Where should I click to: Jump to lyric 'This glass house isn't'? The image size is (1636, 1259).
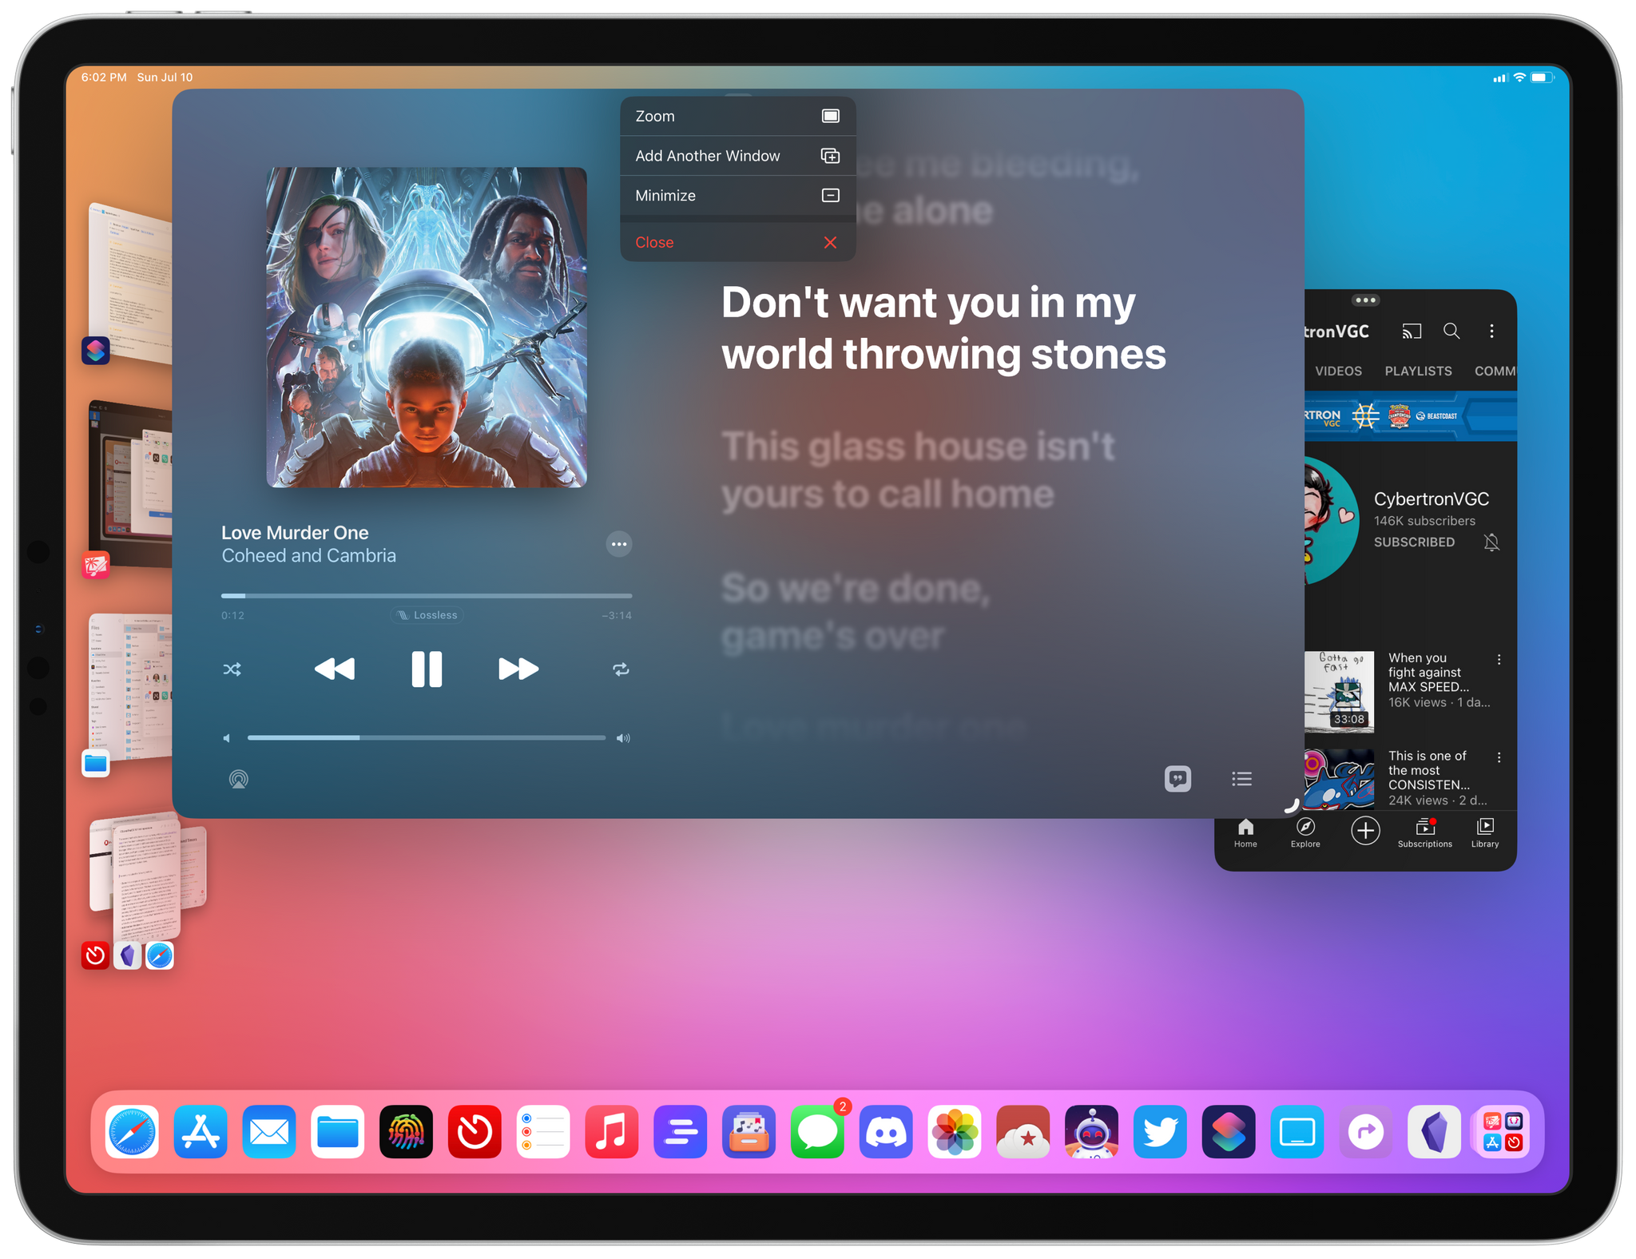click(917, 470)
